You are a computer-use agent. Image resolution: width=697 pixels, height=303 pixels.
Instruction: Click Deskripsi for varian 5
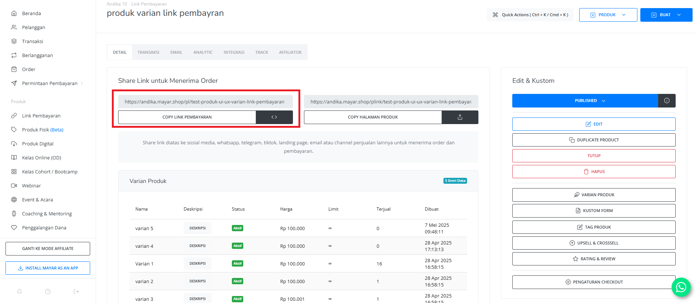(198, 228)
